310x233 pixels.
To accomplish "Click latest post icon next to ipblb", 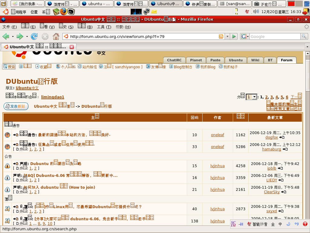I will tap(280, 168).
